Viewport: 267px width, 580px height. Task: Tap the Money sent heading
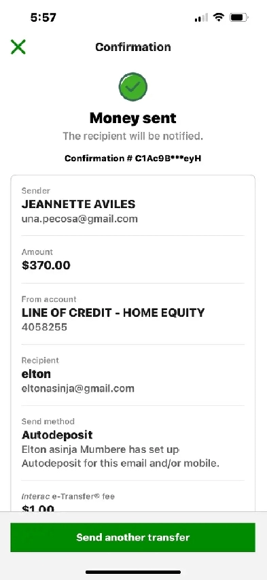(133, 118)
